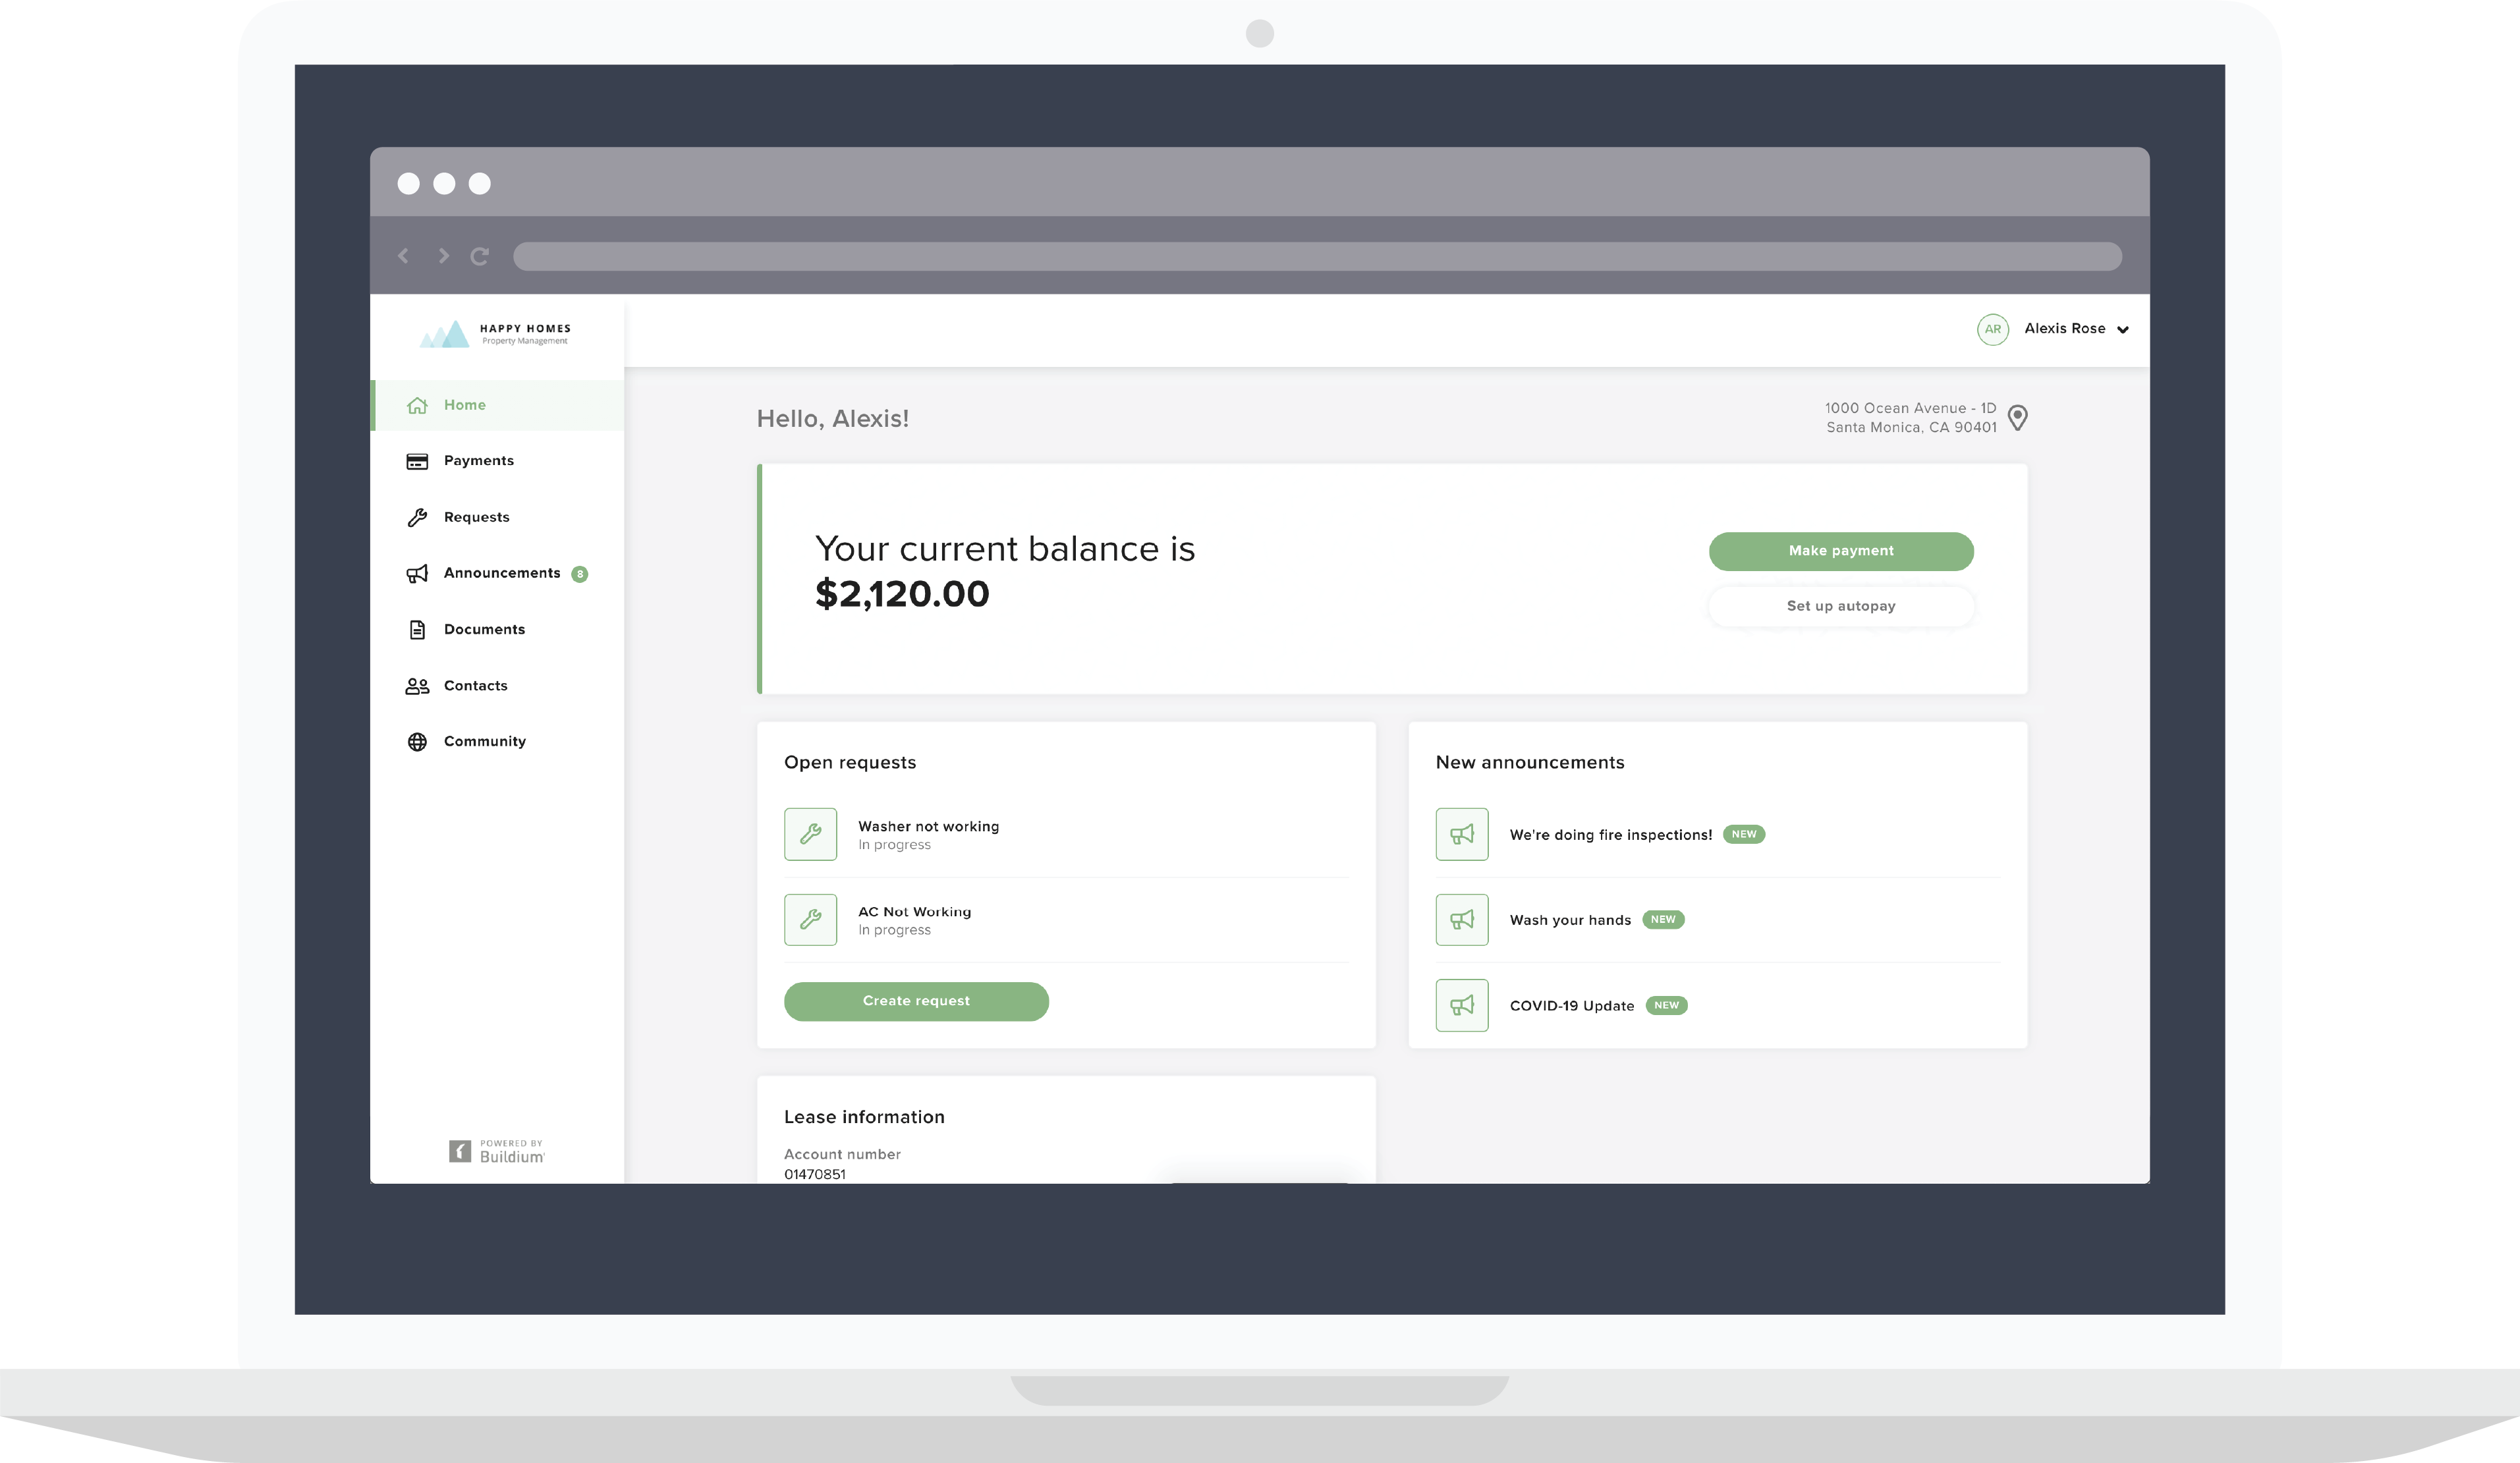Viewport: 2520px width, 1463px height.
Task: Click Make payment green button
Action: (x=1841, y=551)
